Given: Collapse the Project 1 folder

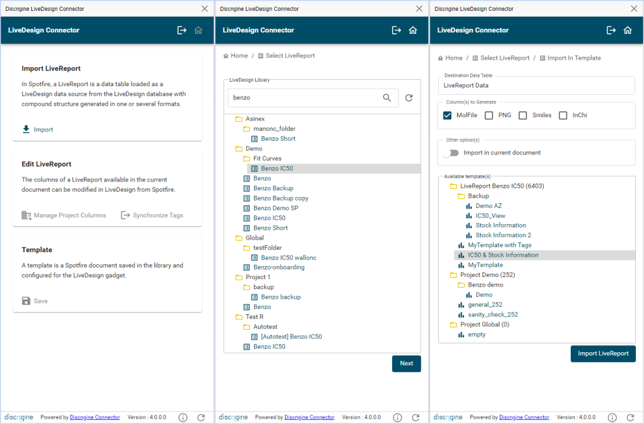Looking at the screenshot, I should 239,277.
